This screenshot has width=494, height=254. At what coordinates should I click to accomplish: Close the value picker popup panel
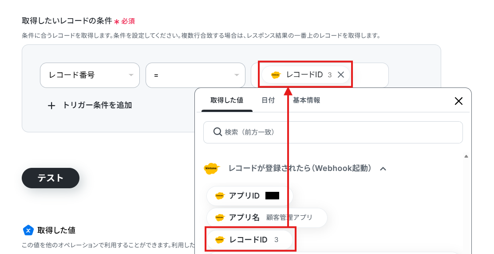click(459, 101)
